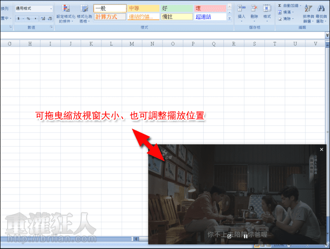Click the Delete cells icon
This screenshot has height=249, width=330.
(255, 13)
